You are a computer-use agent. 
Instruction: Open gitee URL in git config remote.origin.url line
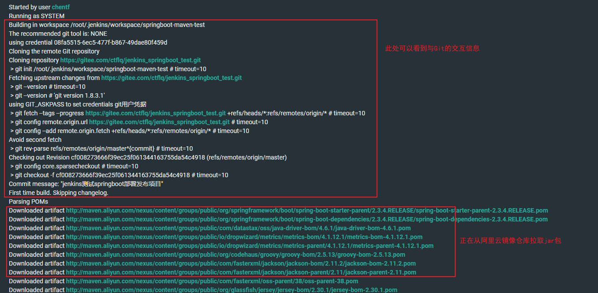pos(159,122)
